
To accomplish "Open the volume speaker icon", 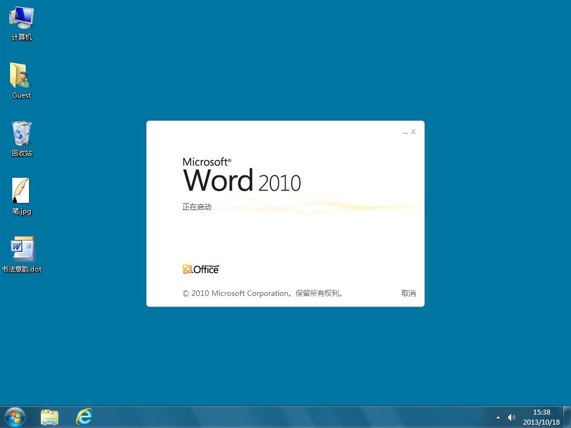I will (512, 417).
